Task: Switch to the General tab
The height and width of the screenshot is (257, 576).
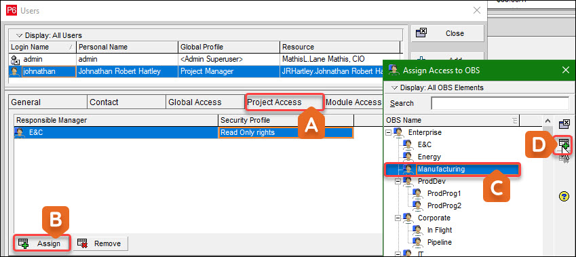Action: pyautogui.click(x=47, y=102)
